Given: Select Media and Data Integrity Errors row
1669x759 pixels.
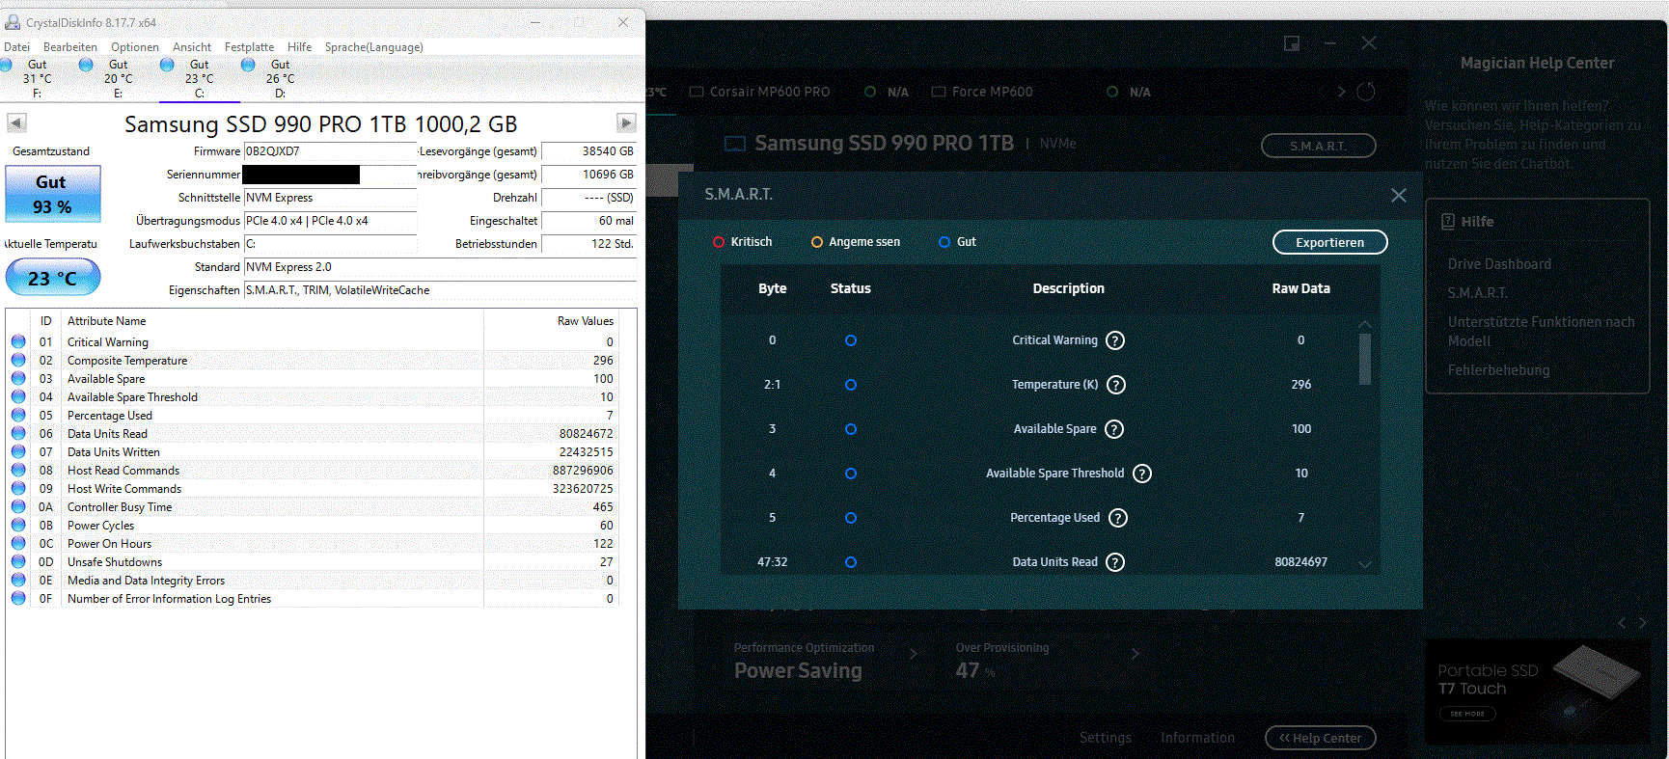Looking at the screenshot, I should tap(313, 581).
